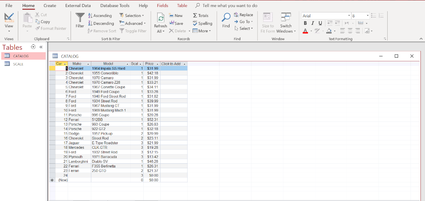Viewport: 425px width, 201px height.
Task: Switch to the Table contextual tab
Action: pos(182,5)
